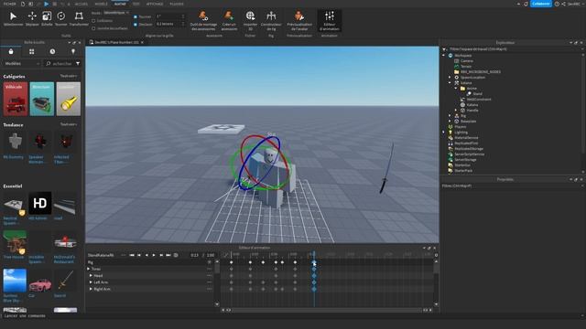The height and width of the screenshot is (329, 586).
Task: Switch to the PLUGINS ribbon tab
Action: click(x=177, y=4)
